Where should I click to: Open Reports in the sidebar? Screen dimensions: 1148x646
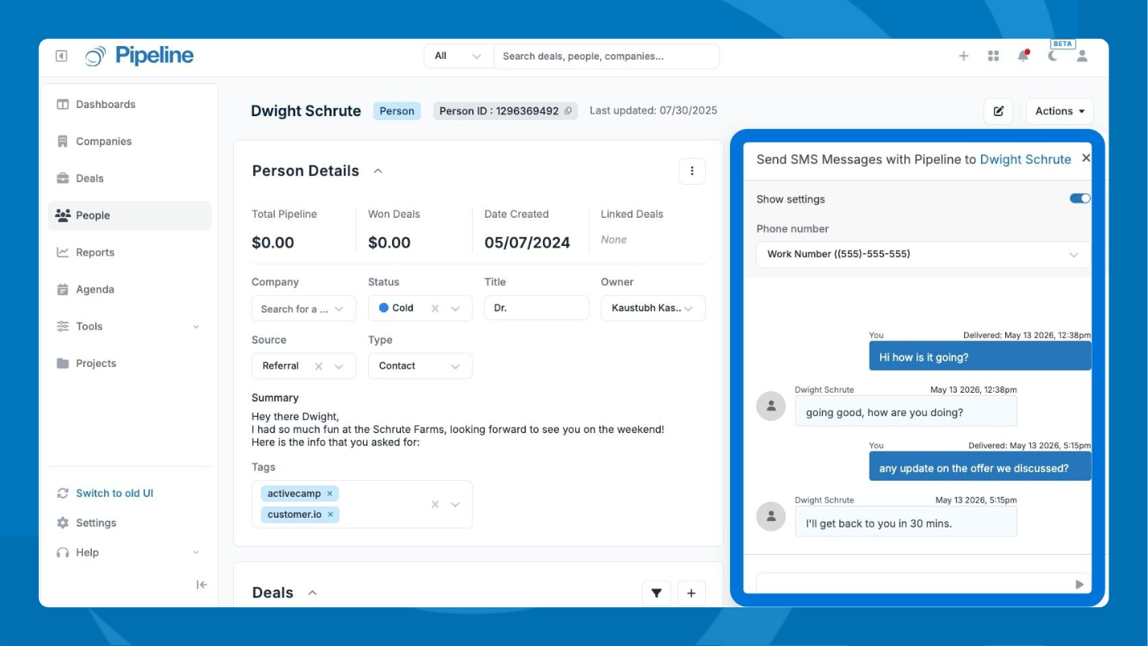pyautogui.click(x=95, y=252)
